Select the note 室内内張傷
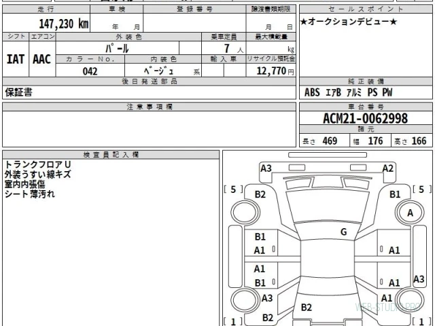435x326 pixels. point(24,184)
